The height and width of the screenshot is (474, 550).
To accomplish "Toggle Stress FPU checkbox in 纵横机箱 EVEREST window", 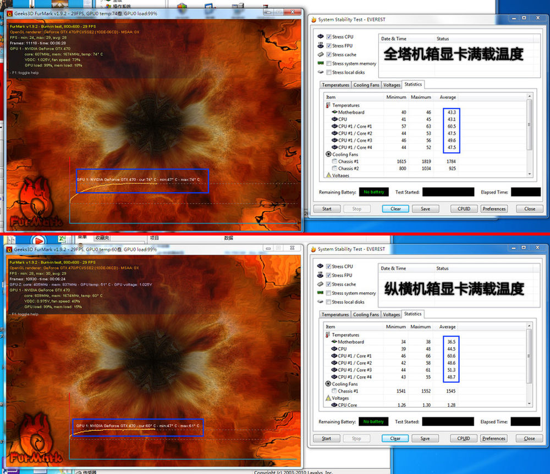I will coord(328,275).
